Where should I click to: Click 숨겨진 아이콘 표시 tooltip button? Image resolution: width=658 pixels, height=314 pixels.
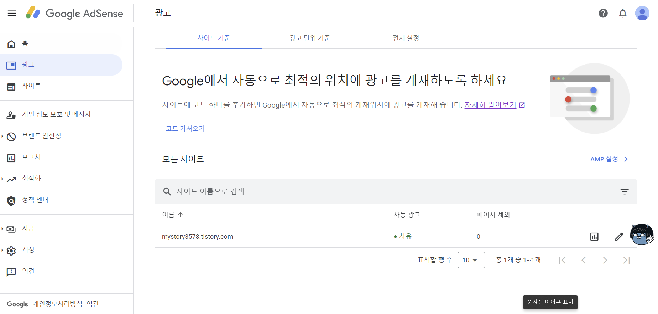pos(550,302)
